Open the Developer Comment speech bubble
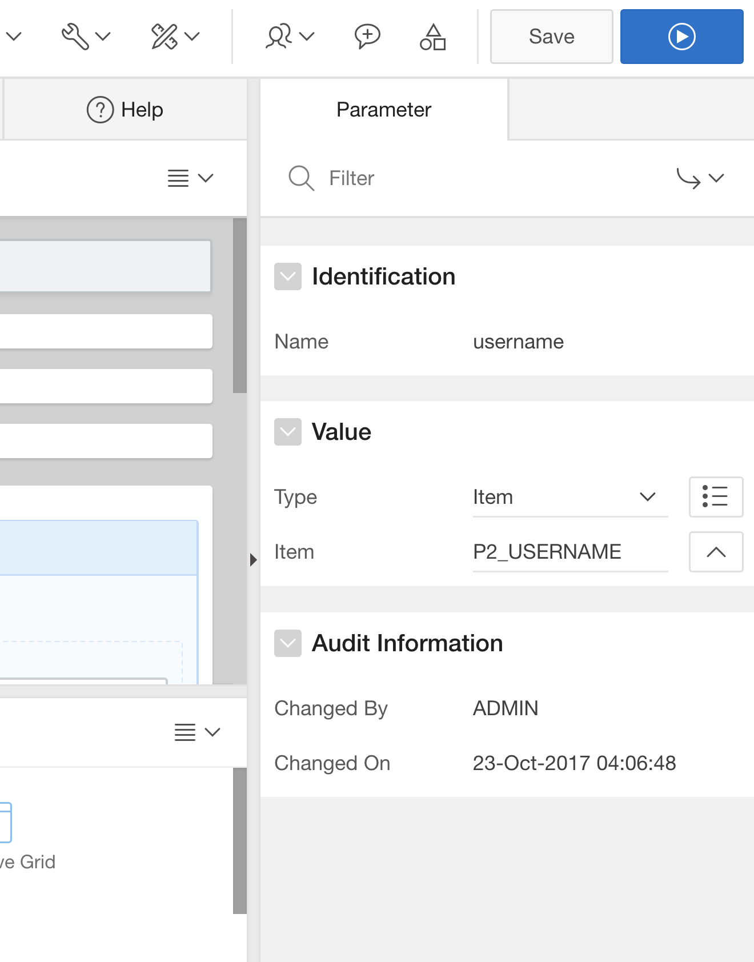The image size is (754, 962). tap(367, 37)
